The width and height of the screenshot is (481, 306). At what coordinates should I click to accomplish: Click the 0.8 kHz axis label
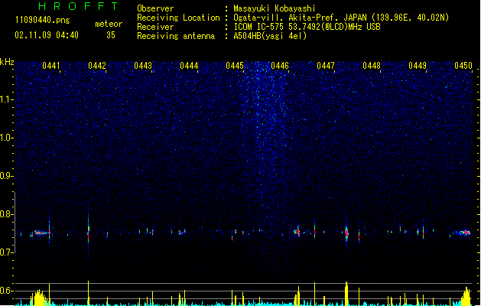[x=6, y=214]
